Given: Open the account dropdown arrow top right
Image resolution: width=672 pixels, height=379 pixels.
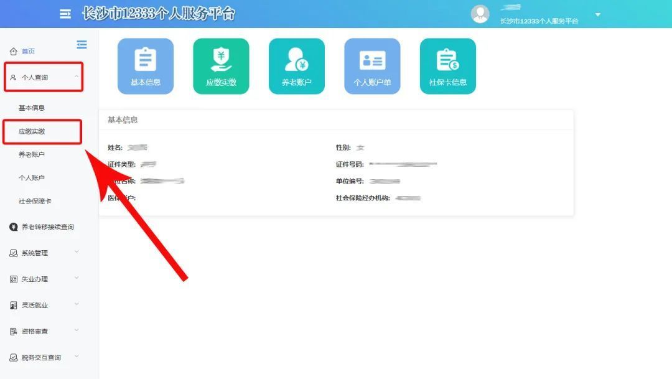Looking at the screenshot, I should point(597,14).
